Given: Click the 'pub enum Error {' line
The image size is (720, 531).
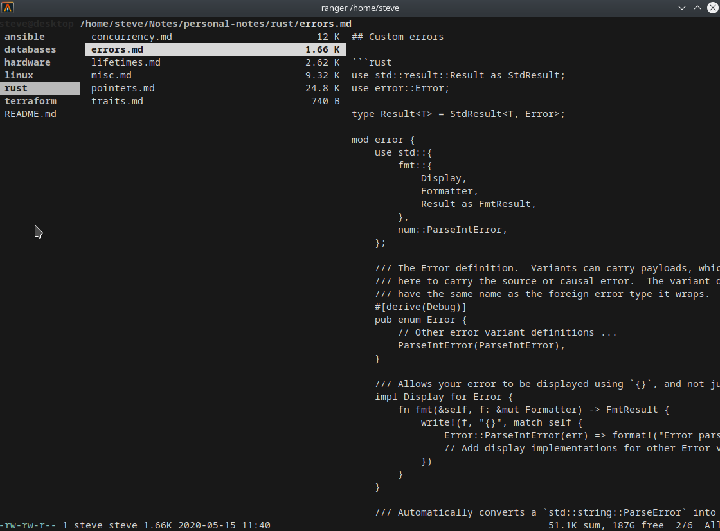Looking at the screenshot, I should click(420, 319).
